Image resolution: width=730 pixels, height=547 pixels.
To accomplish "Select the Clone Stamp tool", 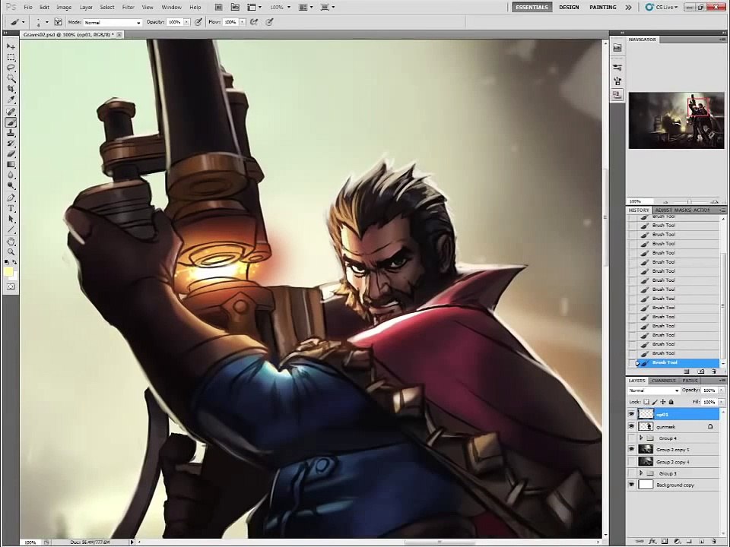I will (11, 133).
